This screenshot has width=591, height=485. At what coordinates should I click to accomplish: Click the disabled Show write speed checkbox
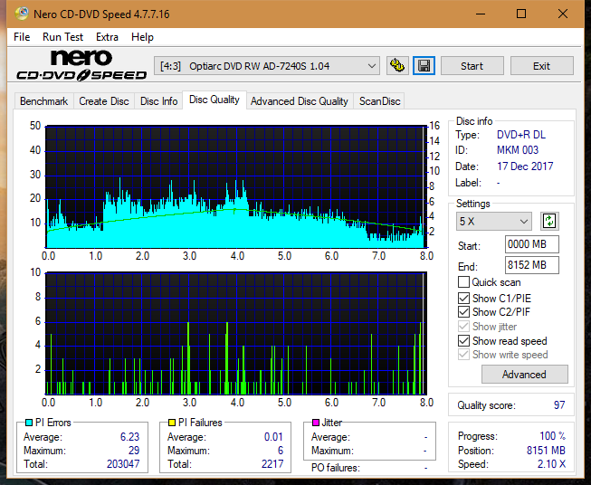pos(463,355)
